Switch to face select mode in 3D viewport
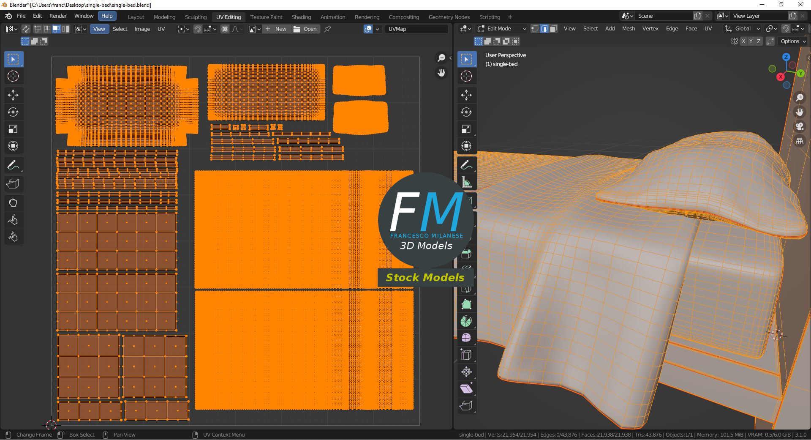 pos(553,28)
